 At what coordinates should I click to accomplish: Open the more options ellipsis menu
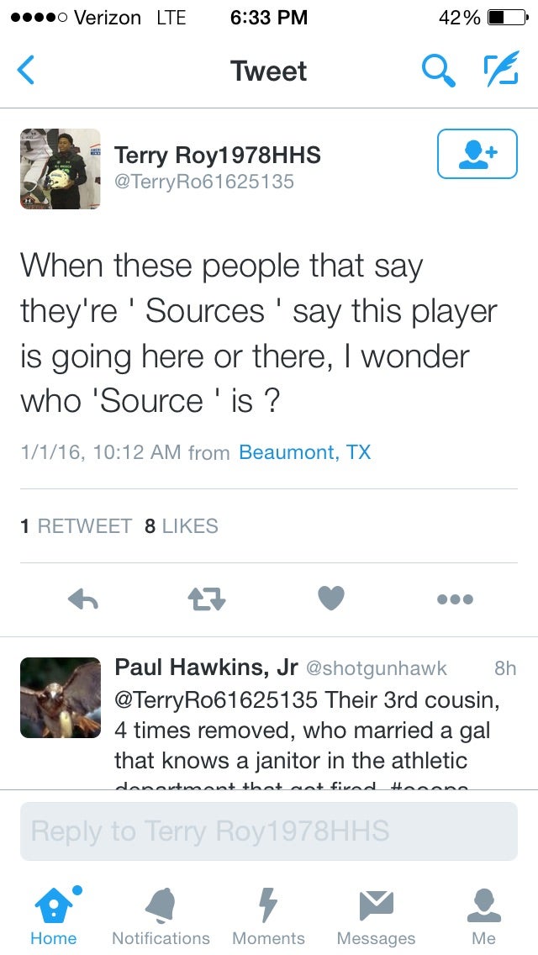(455, 599)
